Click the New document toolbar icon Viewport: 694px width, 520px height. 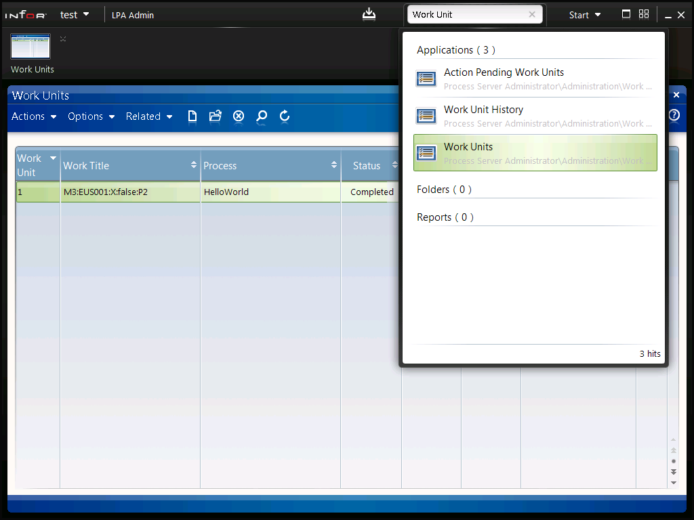point(192,116)
